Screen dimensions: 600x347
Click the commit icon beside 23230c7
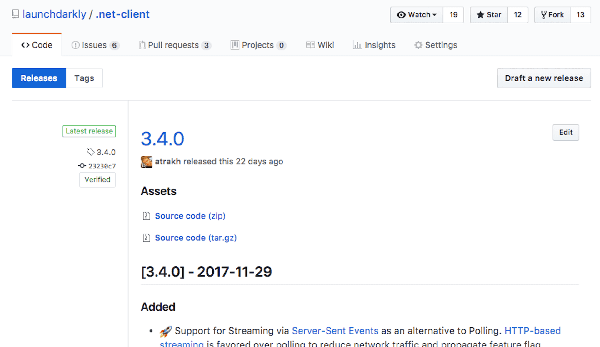(x=82, y=166)
